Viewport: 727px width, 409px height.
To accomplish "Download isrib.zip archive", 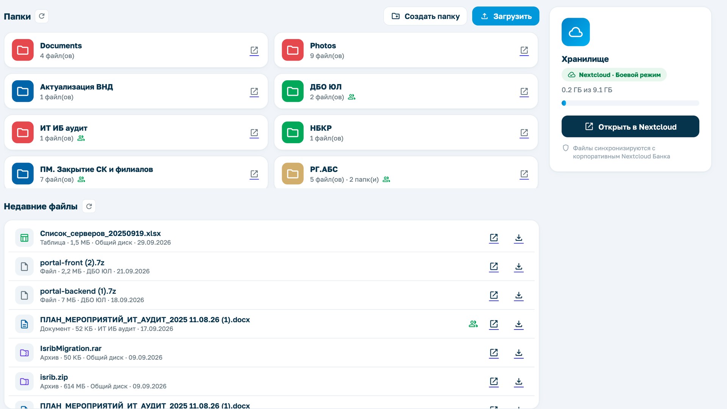I will (x=519, y=382).
